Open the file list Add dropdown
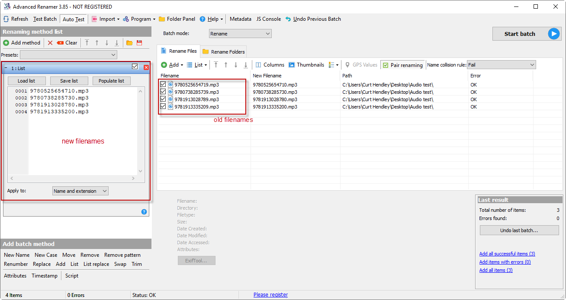This screenshot has height=300, width=566. pos(172,65)
